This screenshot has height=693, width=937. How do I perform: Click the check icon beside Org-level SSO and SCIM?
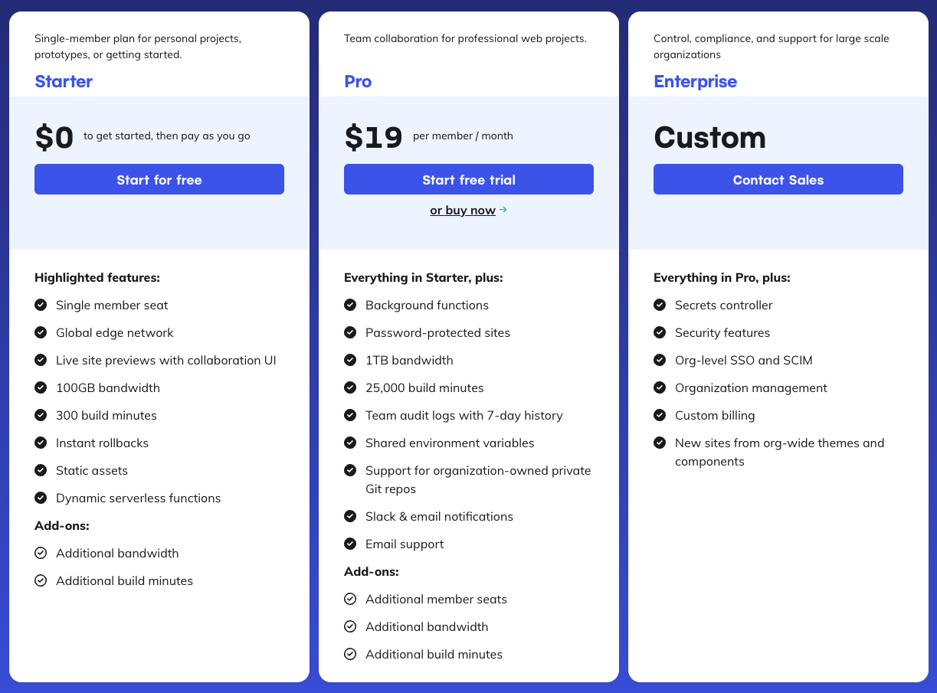click(660, 360)
